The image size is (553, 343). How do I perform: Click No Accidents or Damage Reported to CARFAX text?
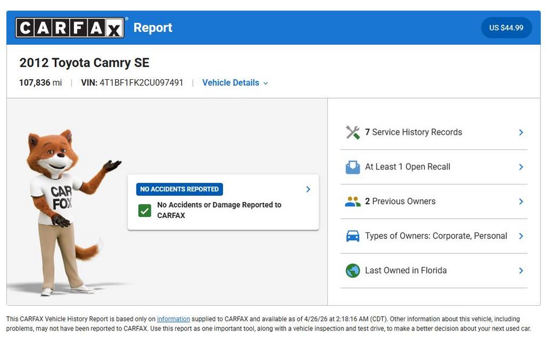(x=219, y=210)
